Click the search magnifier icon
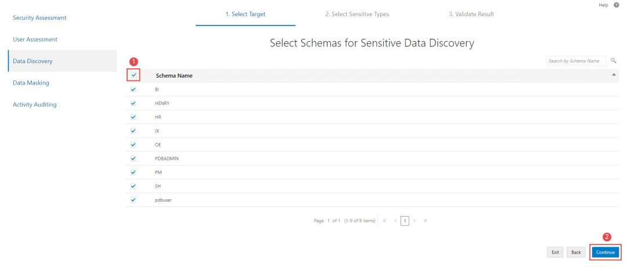 [613, 61]
